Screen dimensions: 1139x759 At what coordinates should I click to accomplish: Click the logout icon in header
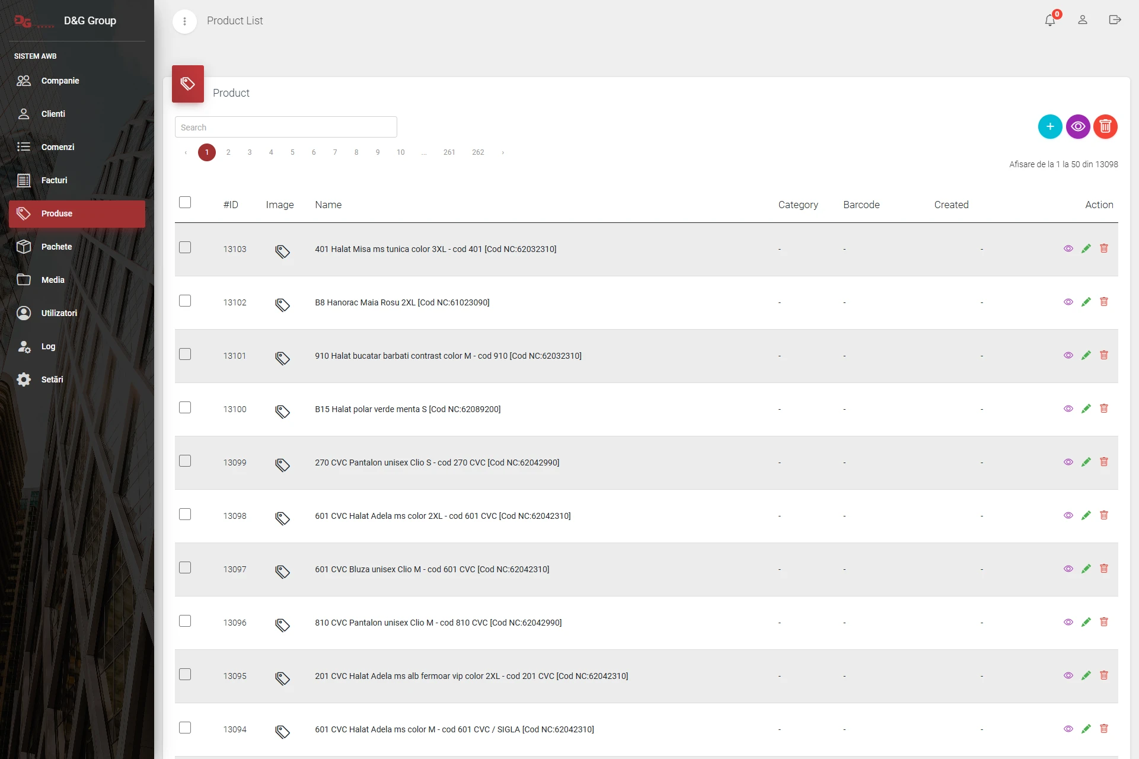[1114, 20]
